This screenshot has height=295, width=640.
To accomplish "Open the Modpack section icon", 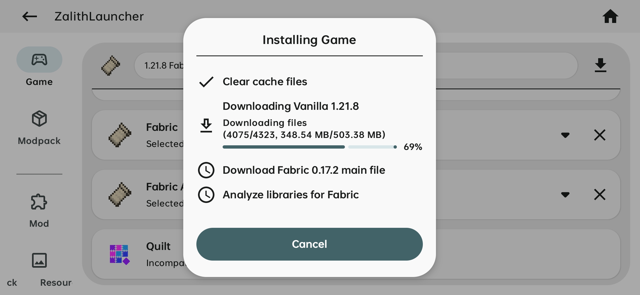I will (39, 119).
